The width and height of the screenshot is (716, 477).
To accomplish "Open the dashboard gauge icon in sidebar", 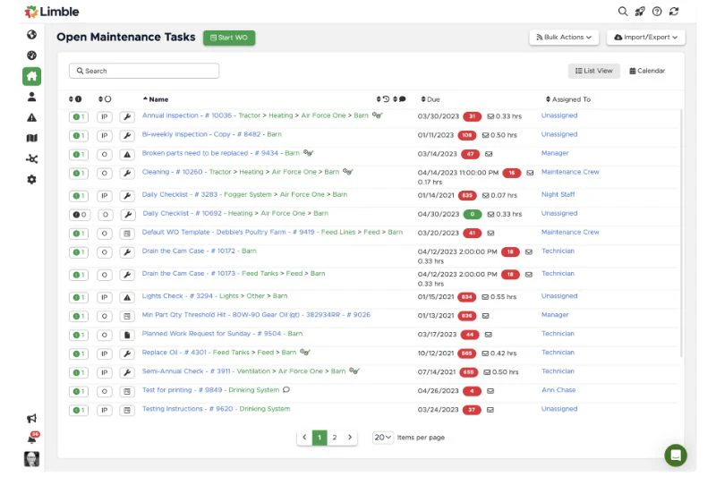I will click(x=31, y=55).
